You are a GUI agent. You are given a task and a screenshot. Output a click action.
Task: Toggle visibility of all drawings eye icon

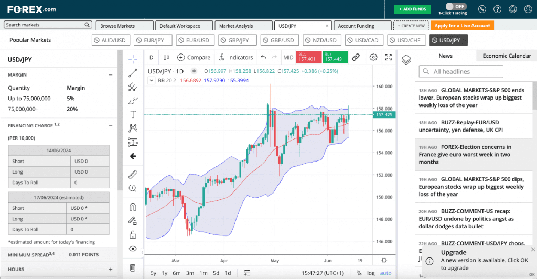(133, 249)
